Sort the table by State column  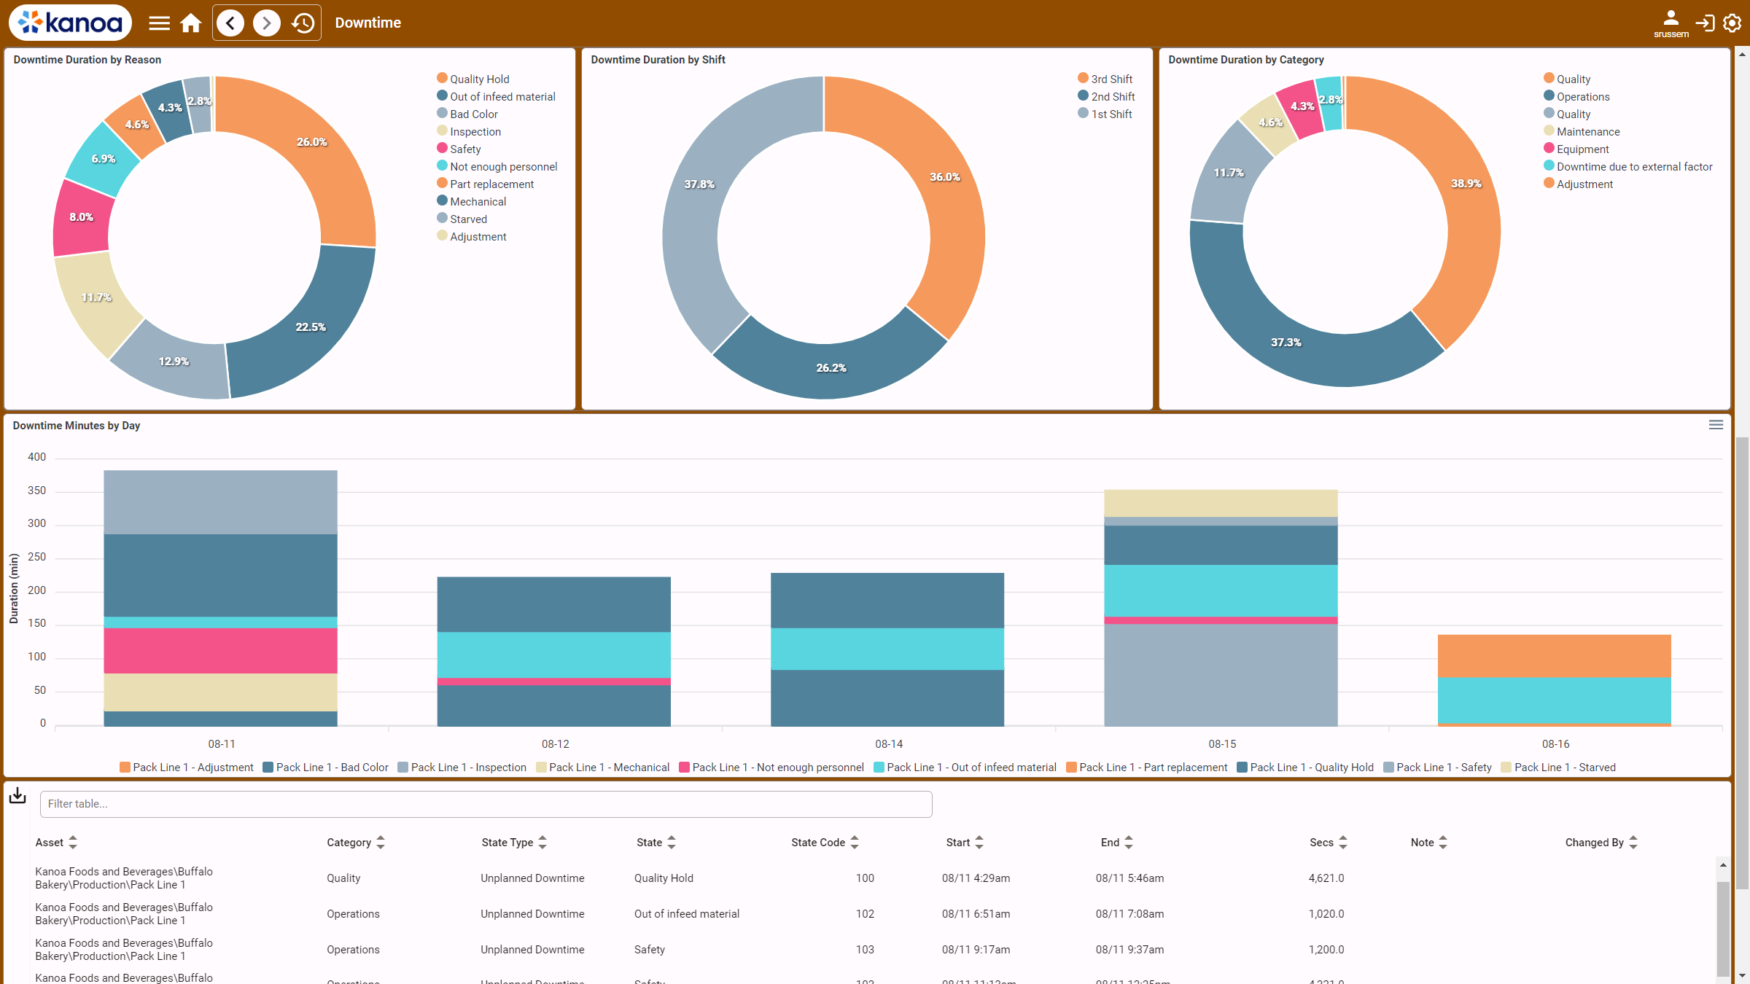656,843
